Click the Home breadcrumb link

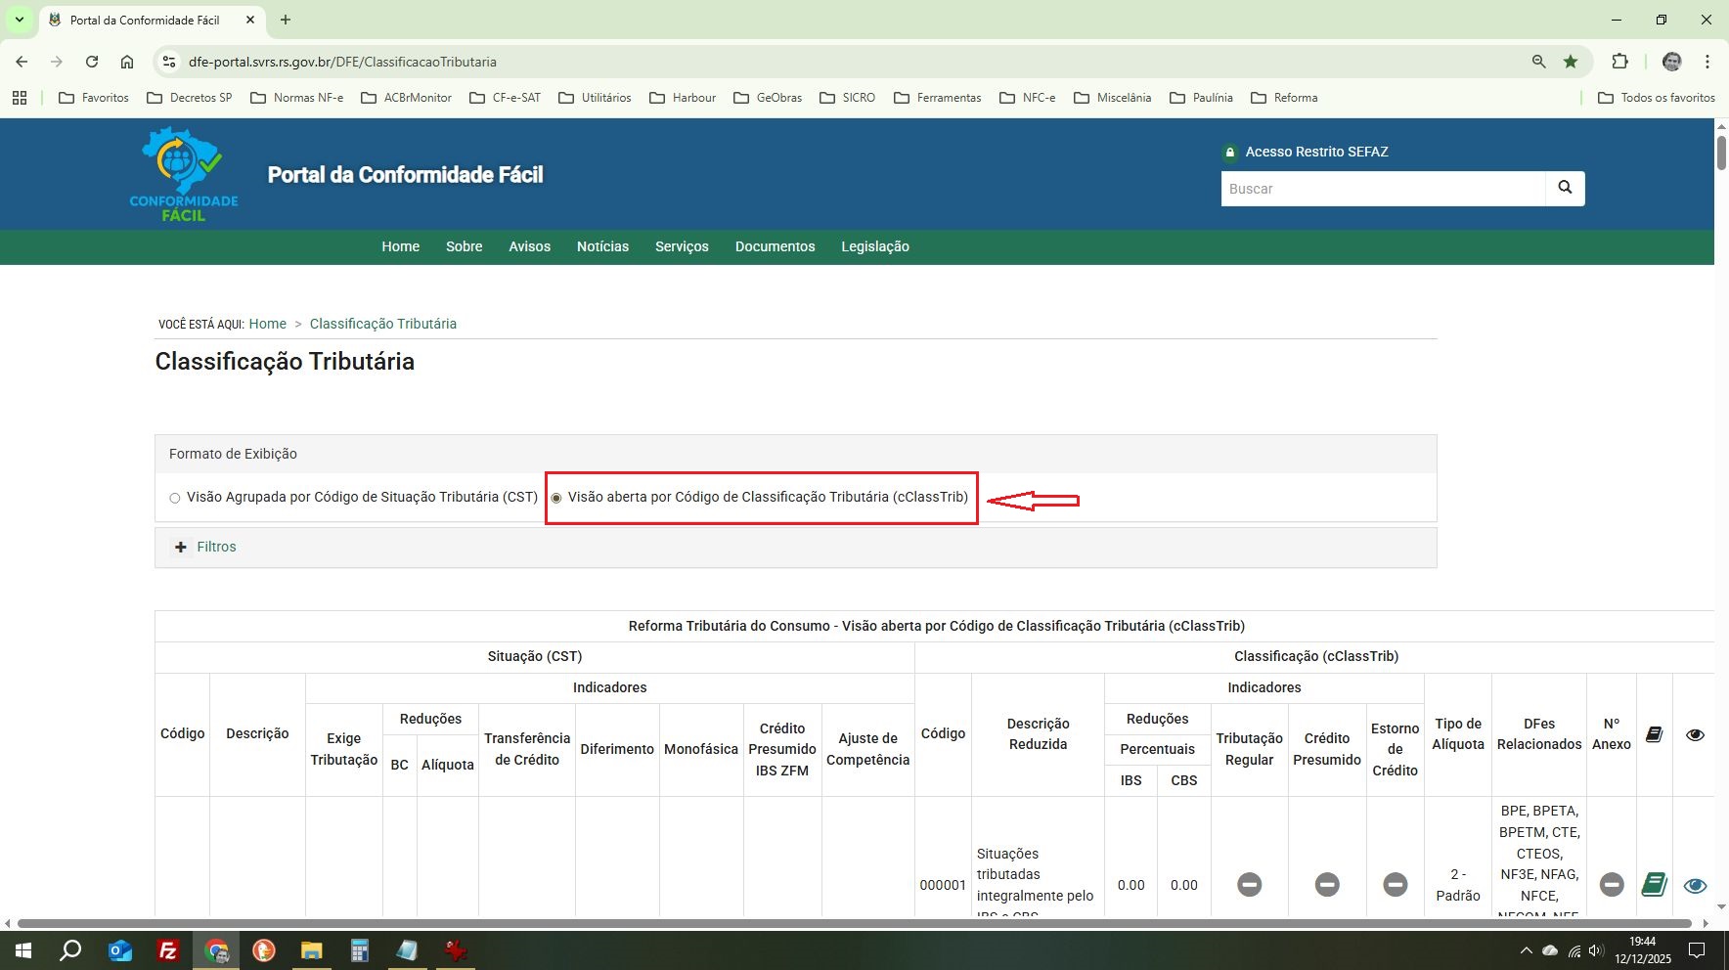point(267,324)
